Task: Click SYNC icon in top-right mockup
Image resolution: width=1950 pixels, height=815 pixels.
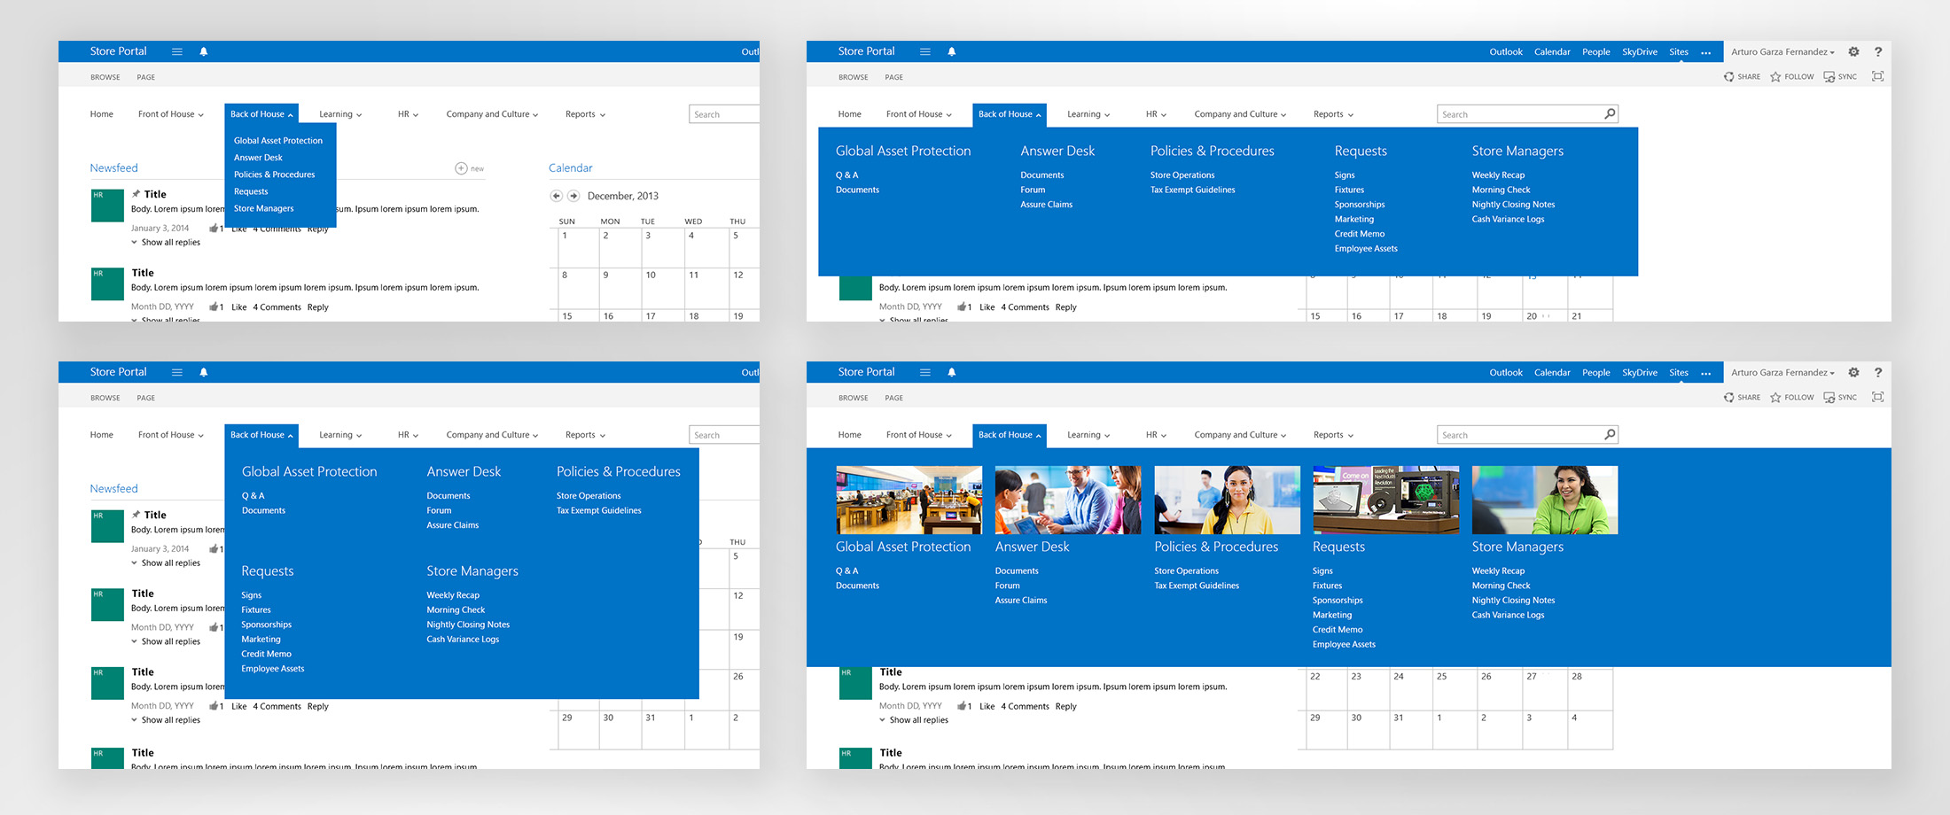Action: (x=1829, y=77)
